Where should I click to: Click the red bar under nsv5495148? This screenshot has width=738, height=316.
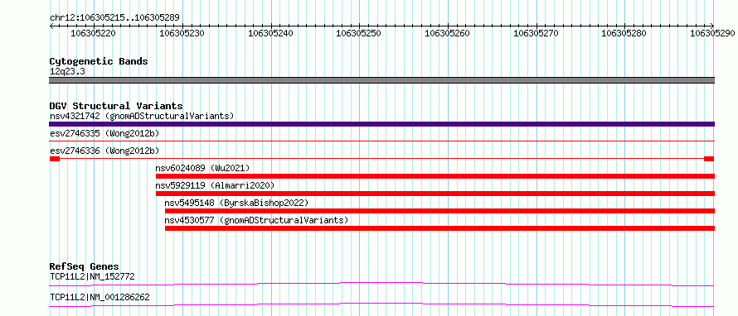439,211
